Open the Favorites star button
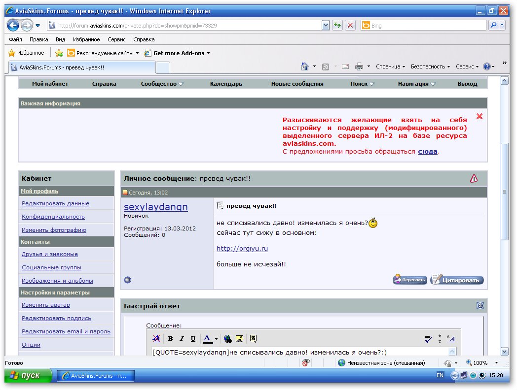 click(x=26, y=53)
